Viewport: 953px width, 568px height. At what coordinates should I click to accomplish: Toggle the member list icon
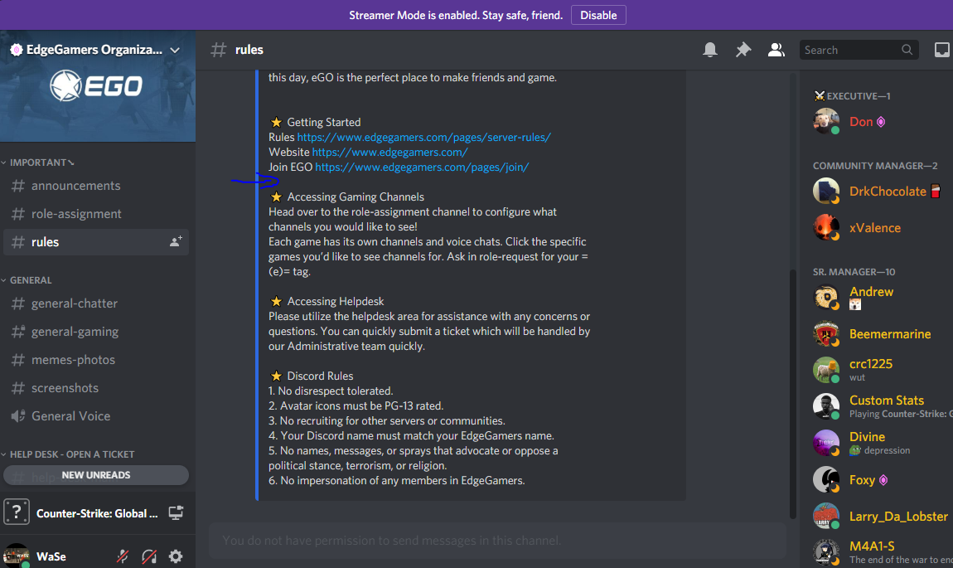click(776, 50)
